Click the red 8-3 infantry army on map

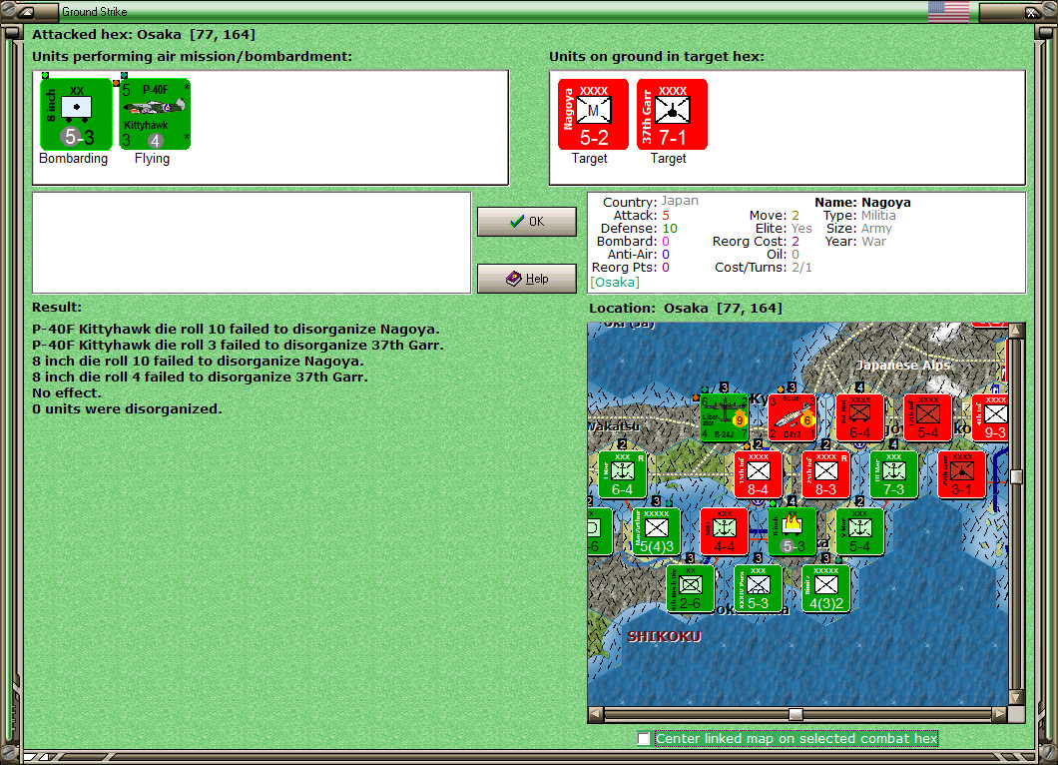(x=825, y=474)
